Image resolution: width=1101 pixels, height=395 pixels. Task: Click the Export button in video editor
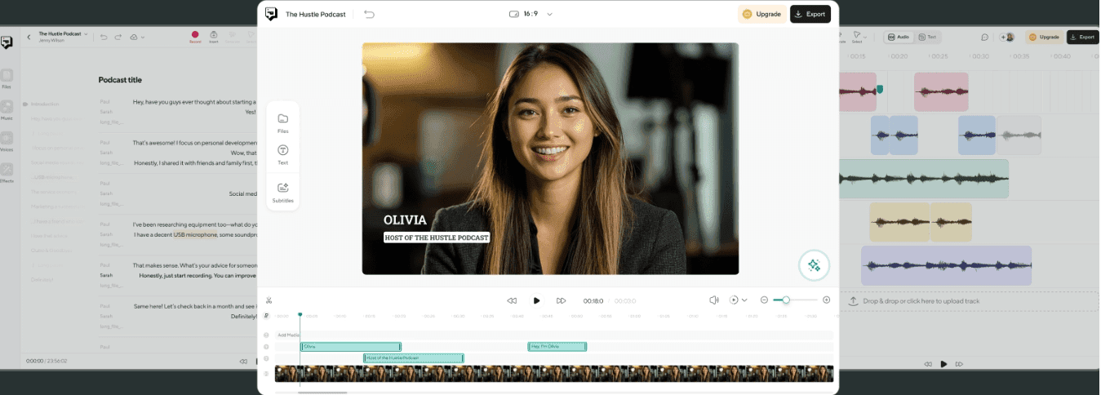pos(810,14)
